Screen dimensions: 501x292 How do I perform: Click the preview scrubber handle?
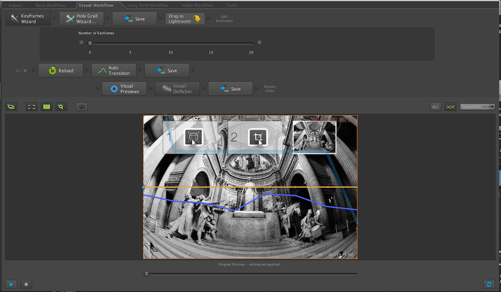pos(146,274)
